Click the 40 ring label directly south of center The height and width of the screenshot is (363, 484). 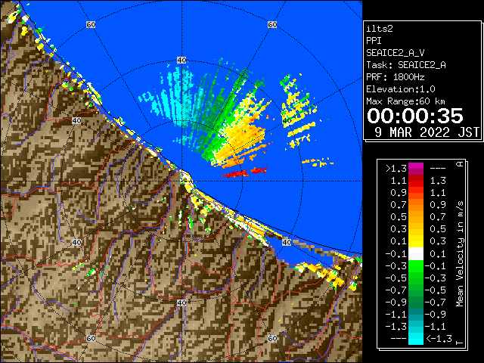(x=181, y=302)
